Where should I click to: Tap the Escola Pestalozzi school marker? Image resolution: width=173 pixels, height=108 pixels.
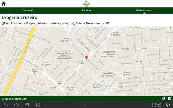point(42,64)
